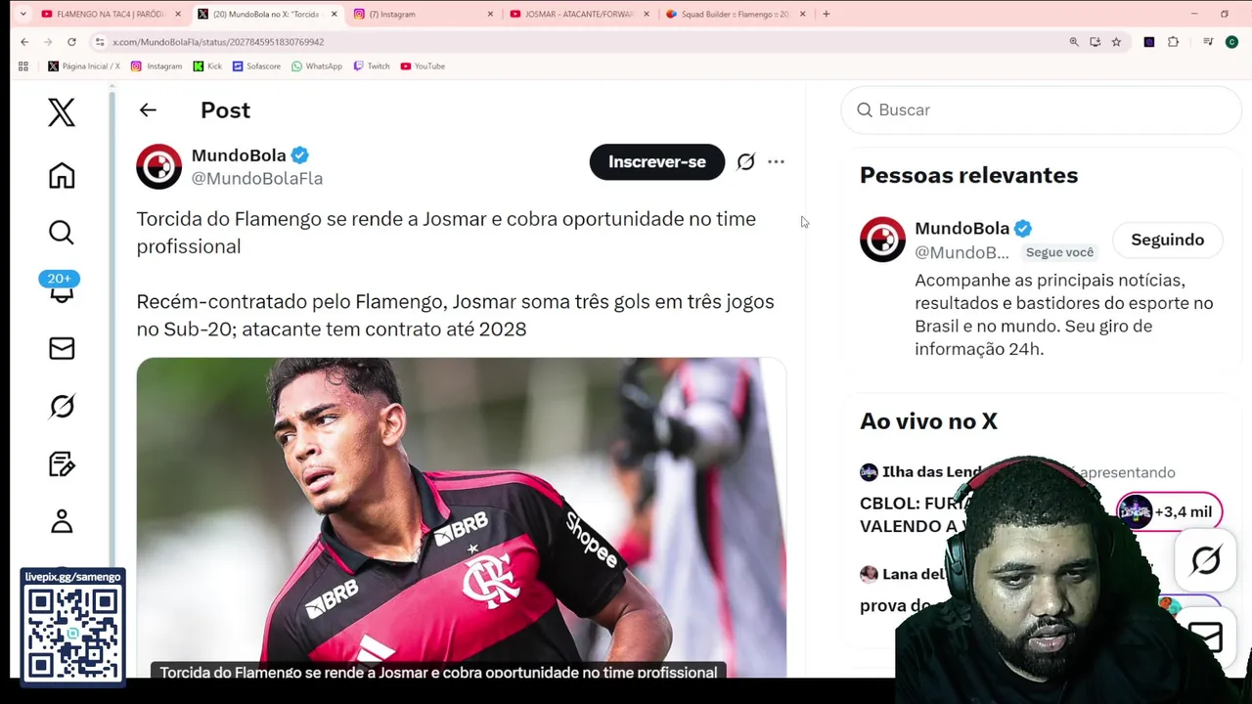Open the Explore search icon in sidebar
Image resolution: width=1252 pixels, height=704 pixels.
(x=62, y=233)
